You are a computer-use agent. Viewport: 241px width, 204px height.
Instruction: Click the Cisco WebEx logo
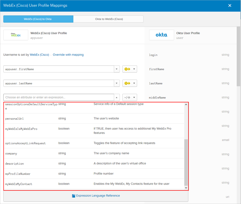[16, 35]
